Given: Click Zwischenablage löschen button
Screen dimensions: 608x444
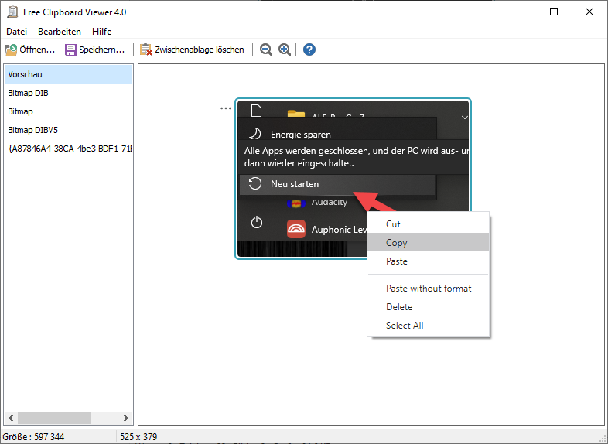Looking at the screenshot, I should click(x=192, y=50).
